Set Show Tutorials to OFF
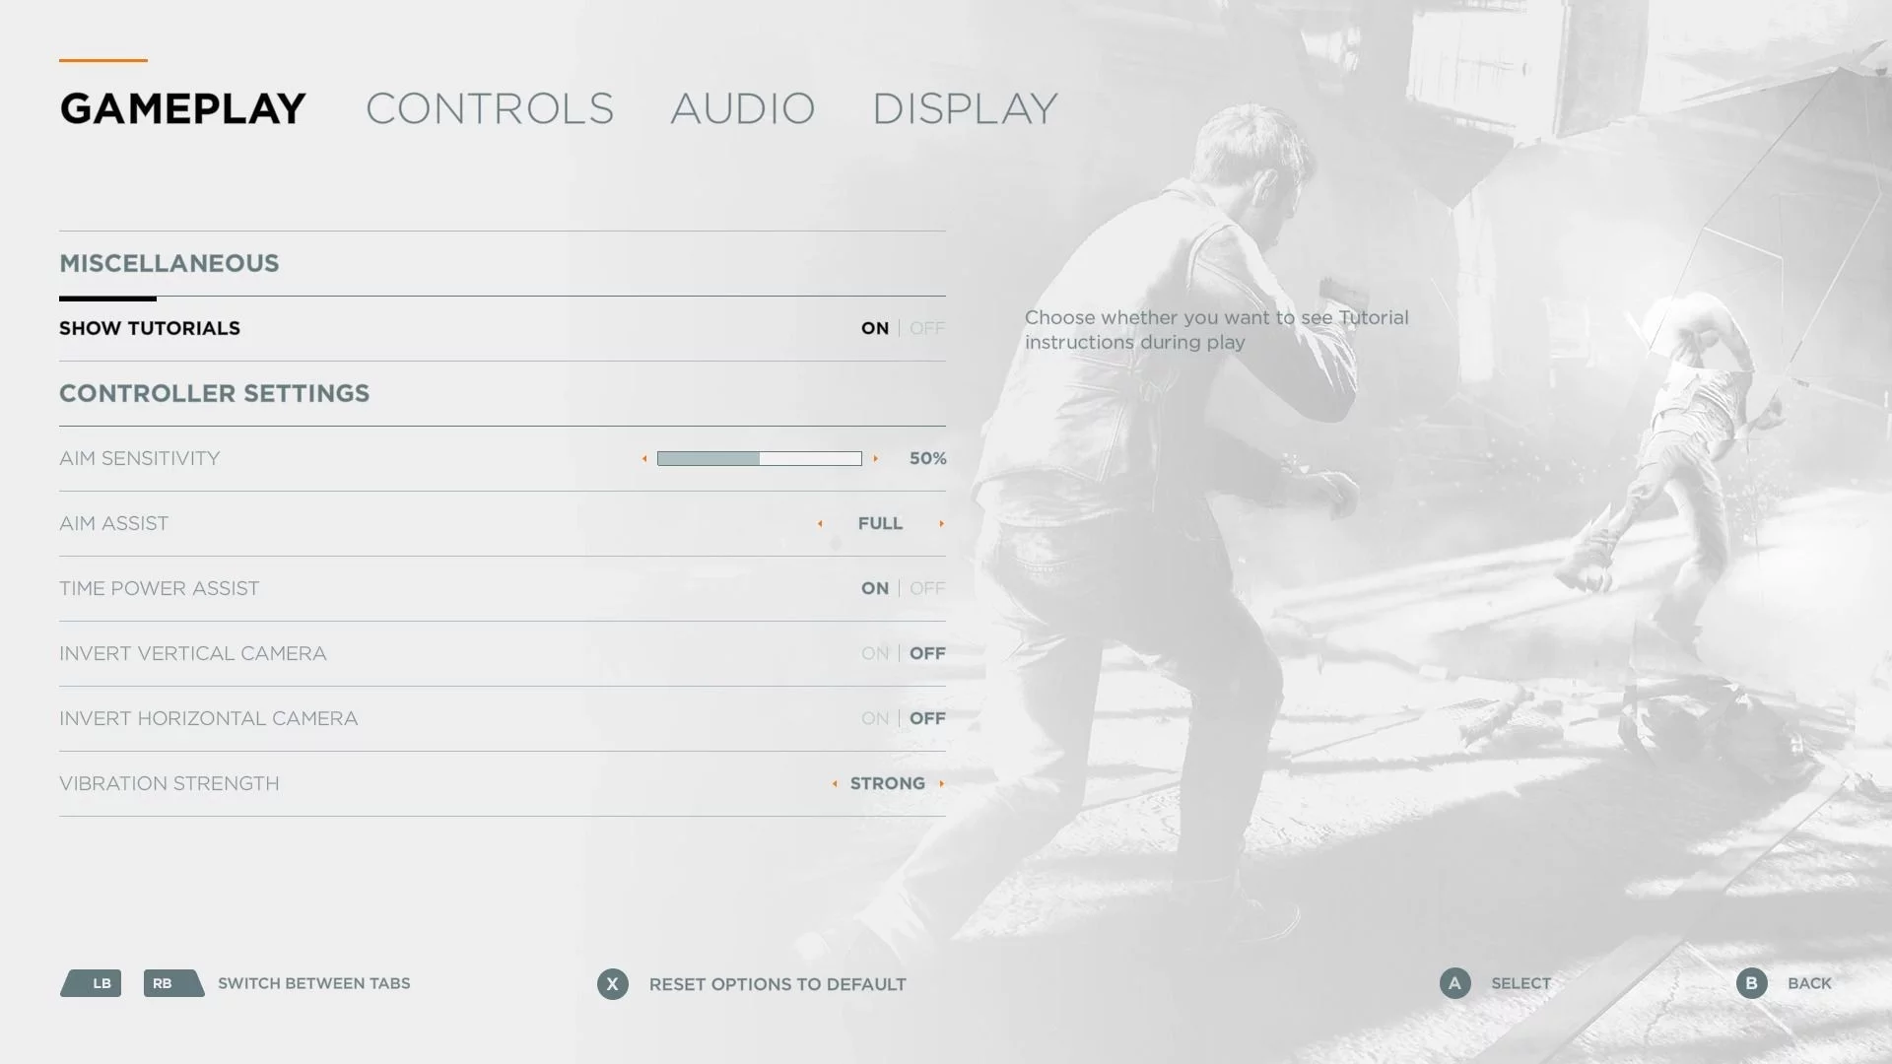This screenshot has width=1892, height=1064. point(927,328)
